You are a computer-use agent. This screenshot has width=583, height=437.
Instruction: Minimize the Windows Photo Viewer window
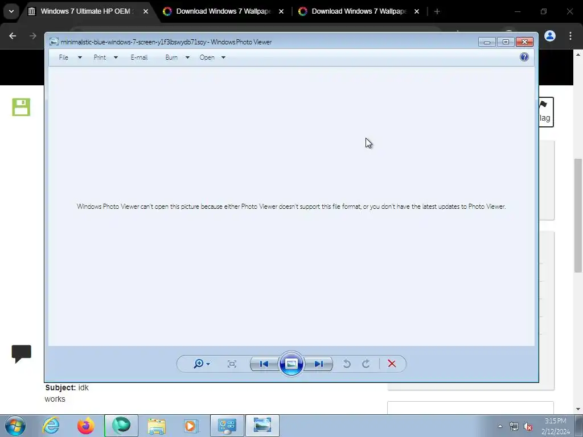[487, 42]
